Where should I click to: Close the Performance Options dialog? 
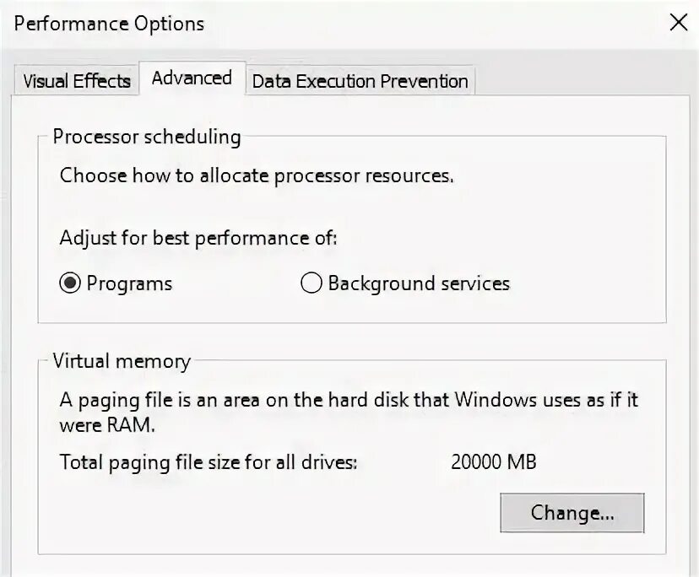(678, 23)
